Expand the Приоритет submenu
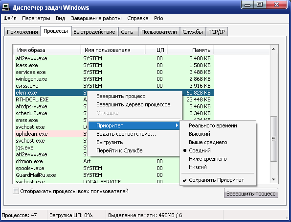 134,125
